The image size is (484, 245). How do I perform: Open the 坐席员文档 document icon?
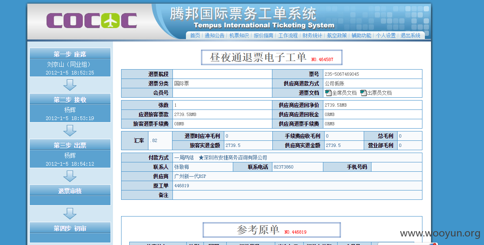tap(328, 92)
